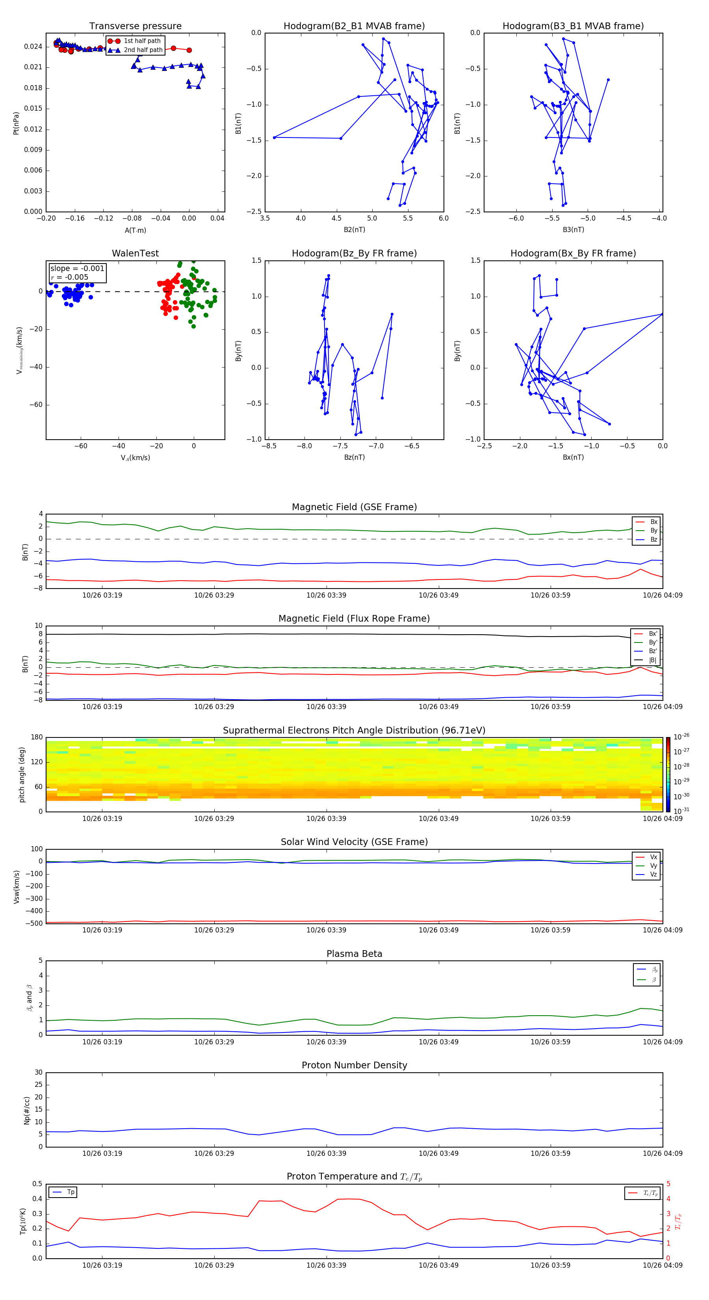Click the 'Hodogram(Bx_By FR frame)' title

(573, 253)
